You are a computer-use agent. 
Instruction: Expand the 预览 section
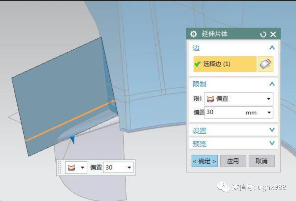click(x=272, y=143)
